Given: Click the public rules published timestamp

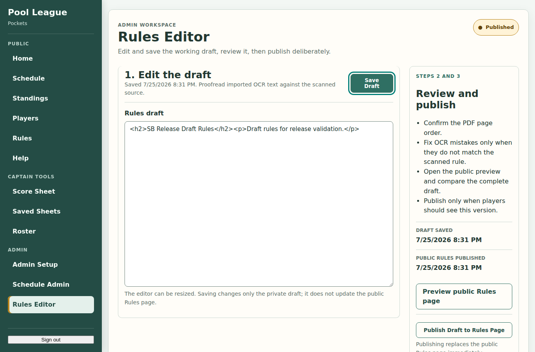Looking at the screenshot, I should (449, 268).
